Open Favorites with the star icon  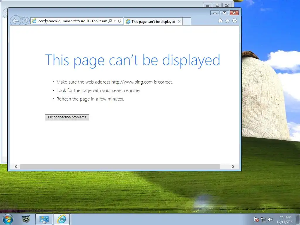[227, 21]
